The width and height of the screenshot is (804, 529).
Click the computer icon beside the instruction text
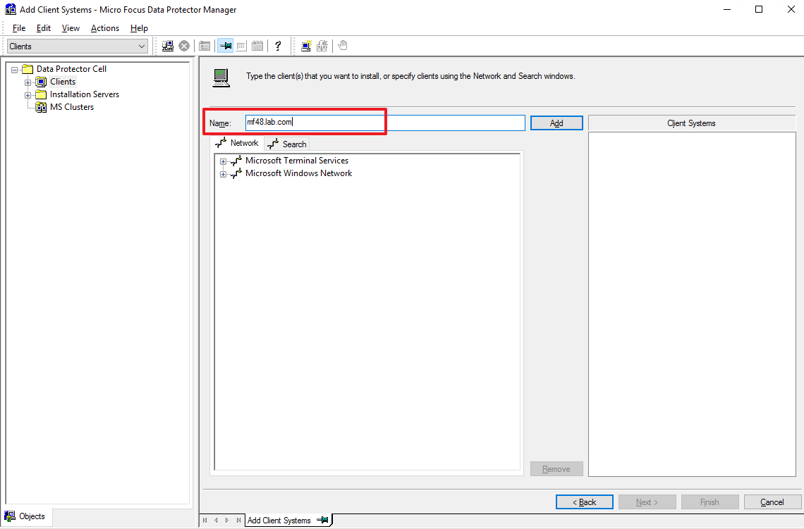pos(221,78)
